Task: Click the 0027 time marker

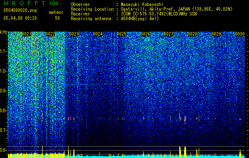Action: pyautogui.click(x=169, y=34)
